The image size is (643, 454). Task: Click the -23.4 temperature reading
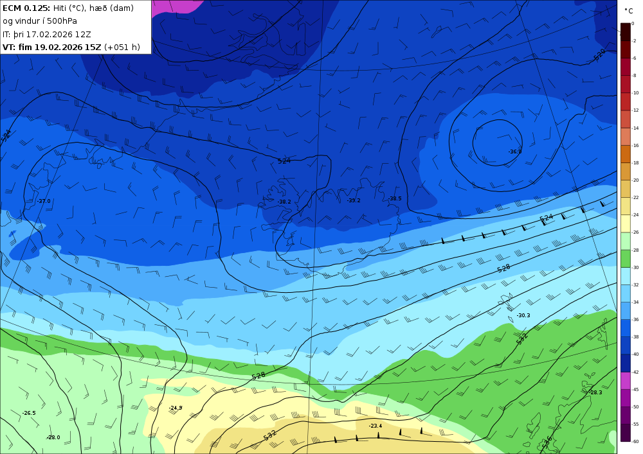tap(376, 426)
